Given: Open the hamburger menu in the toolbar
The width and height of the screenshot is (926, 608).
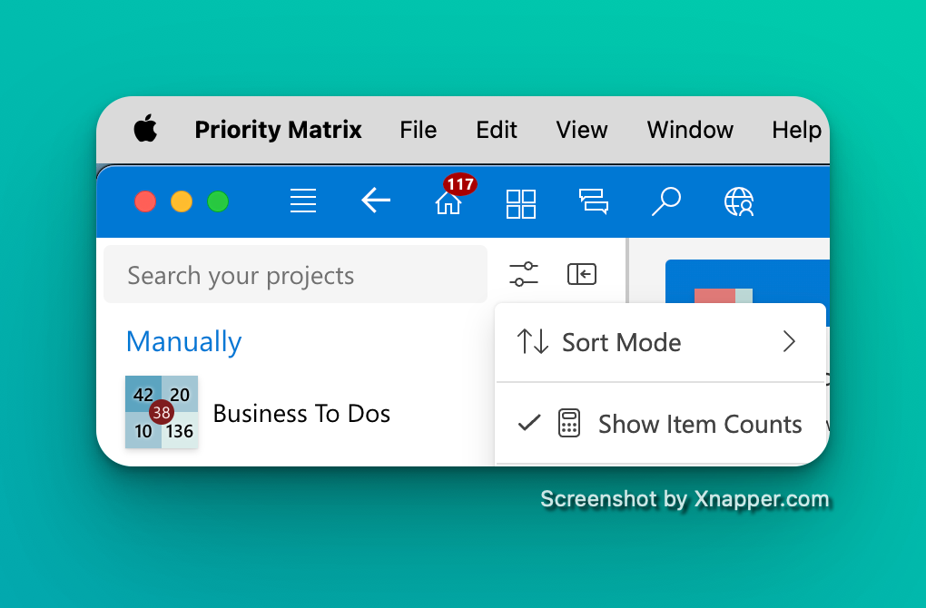Looking at the screenshot, I should point(303,201).
